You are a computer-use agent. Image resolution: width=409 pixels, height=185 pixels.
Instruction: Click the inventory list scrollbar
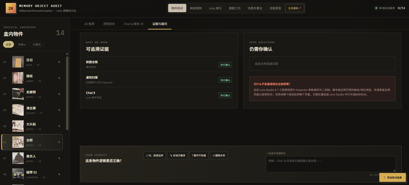click(67, 93)
